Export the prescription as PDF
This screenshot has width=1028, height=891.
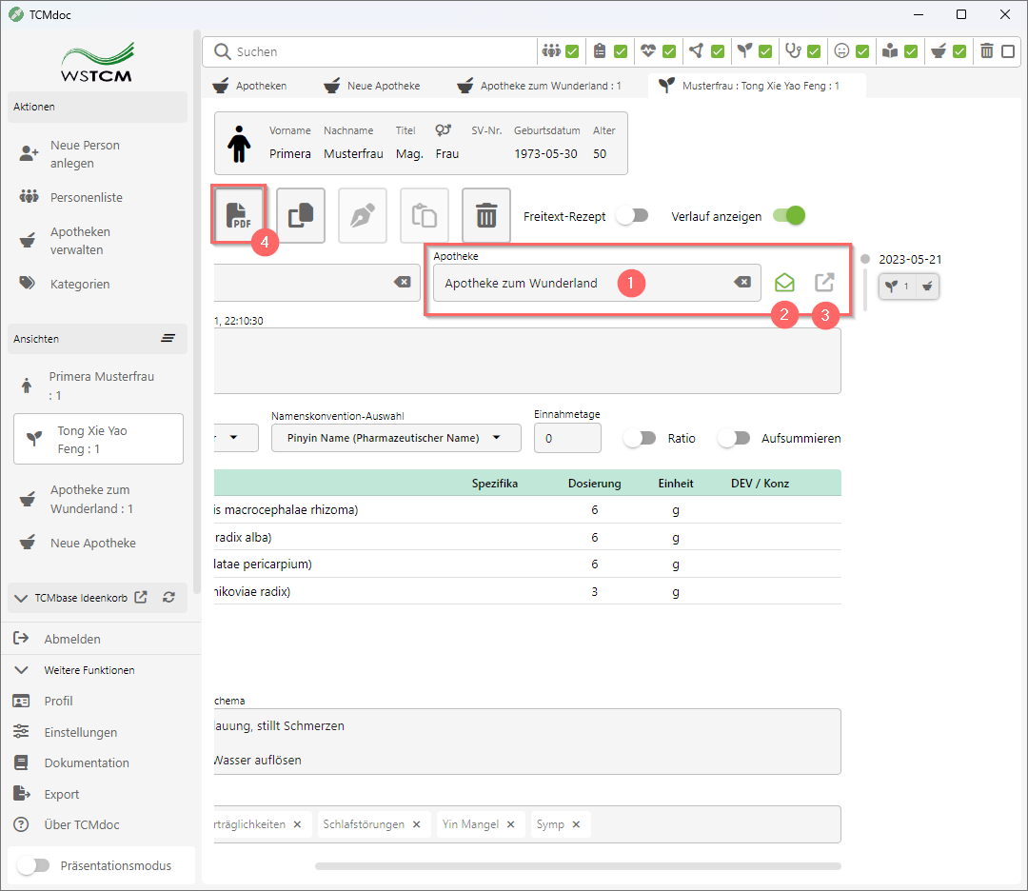point(238,214)
